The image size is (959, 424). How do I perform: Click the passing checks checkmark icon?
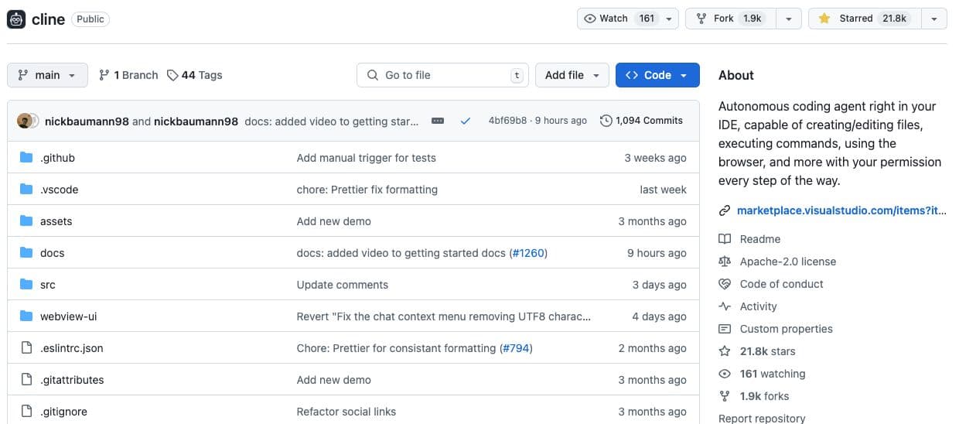465,121
